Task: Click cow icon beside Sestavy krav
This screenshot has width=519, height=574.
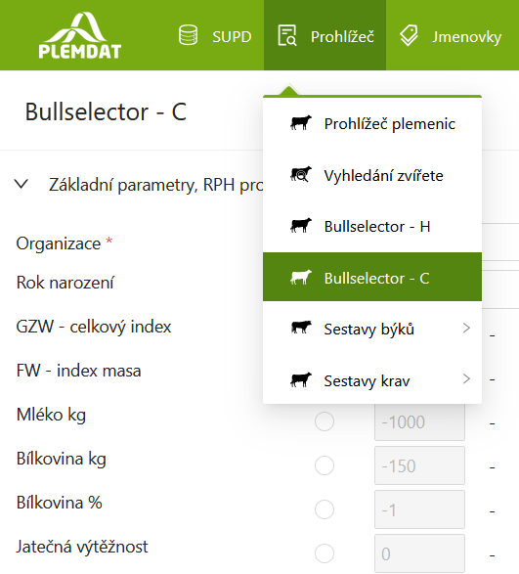Action: [301, 379]
